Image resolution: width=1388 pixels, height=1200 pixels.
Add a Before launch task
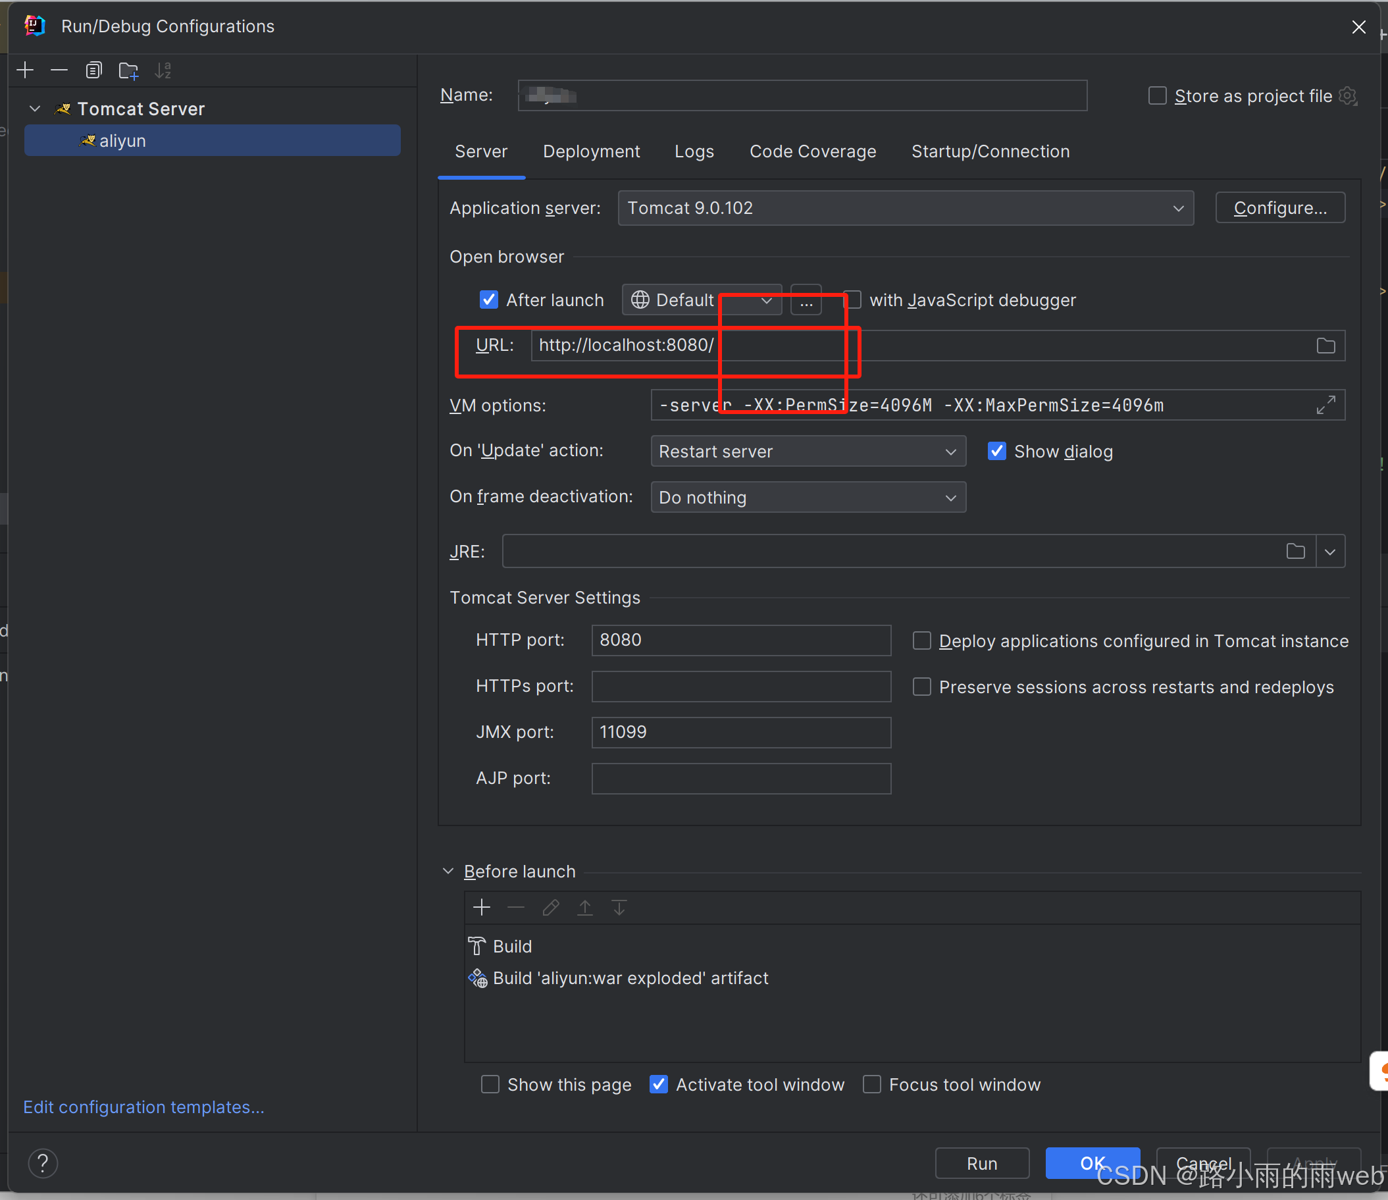click(x=482, y=907)
